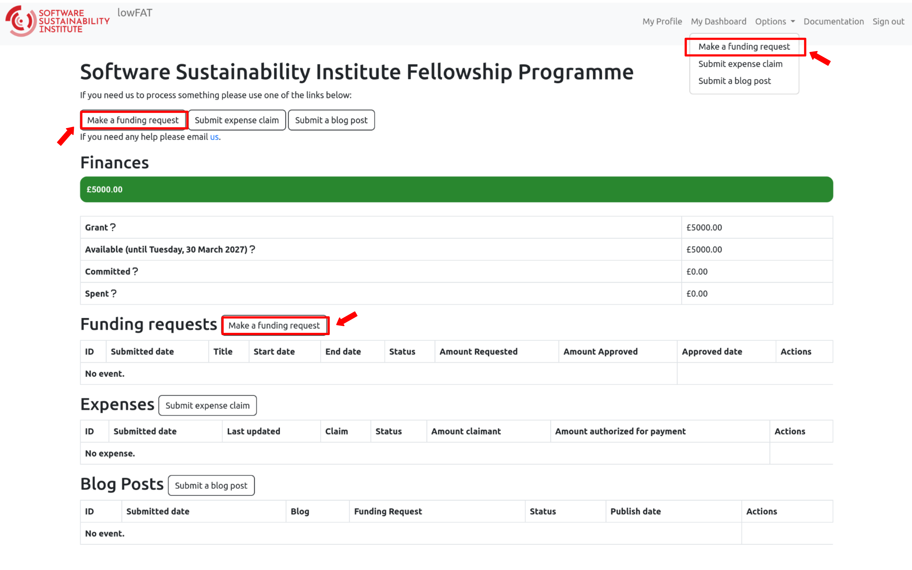The width and height of the screenshot is (912, 570).
Task: Submit a blog post beside Blog Posts heading
Action: [211, 485]
